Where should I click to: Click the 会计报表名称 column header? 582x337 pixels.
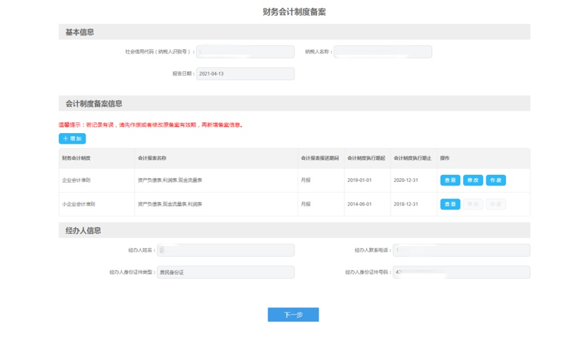click(x=152, y=158)
